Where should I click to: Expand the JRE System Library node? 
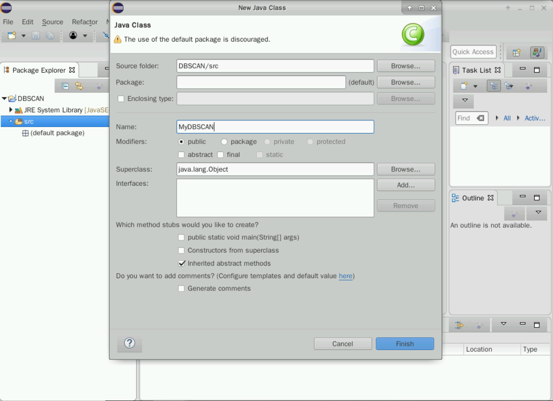pos(11,110)
